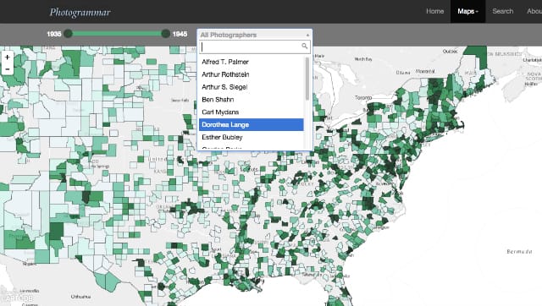
Task: Go to the Search page
Action: [502, 11]
